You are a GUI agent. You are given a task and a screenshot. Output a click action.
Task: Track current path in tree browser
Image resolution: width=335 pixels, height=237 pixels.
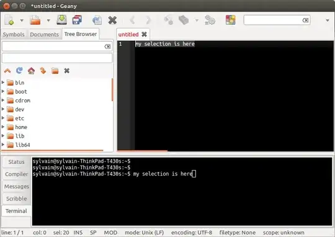coord(55,71)
